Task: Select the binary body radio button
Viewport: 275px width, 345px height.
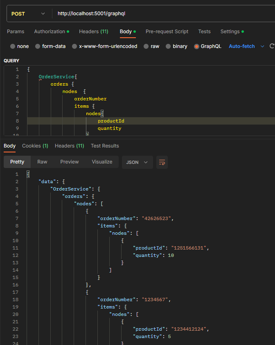Action: 168,46
